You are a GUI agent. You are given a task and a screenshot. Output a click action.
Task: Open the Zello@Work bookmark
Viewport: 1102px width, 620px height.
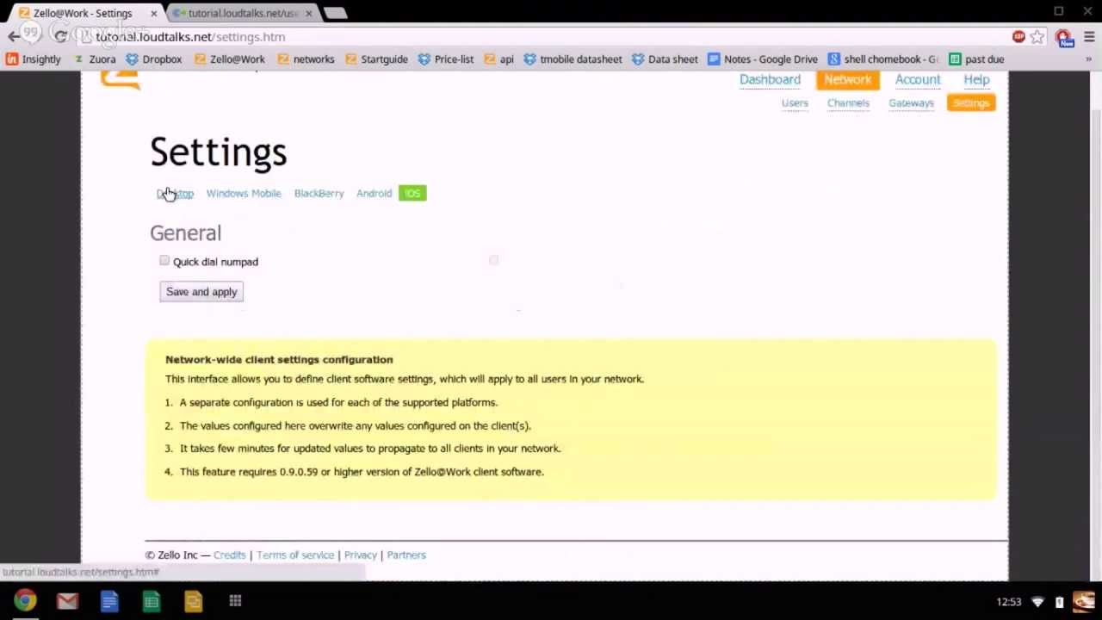[229, 59]
